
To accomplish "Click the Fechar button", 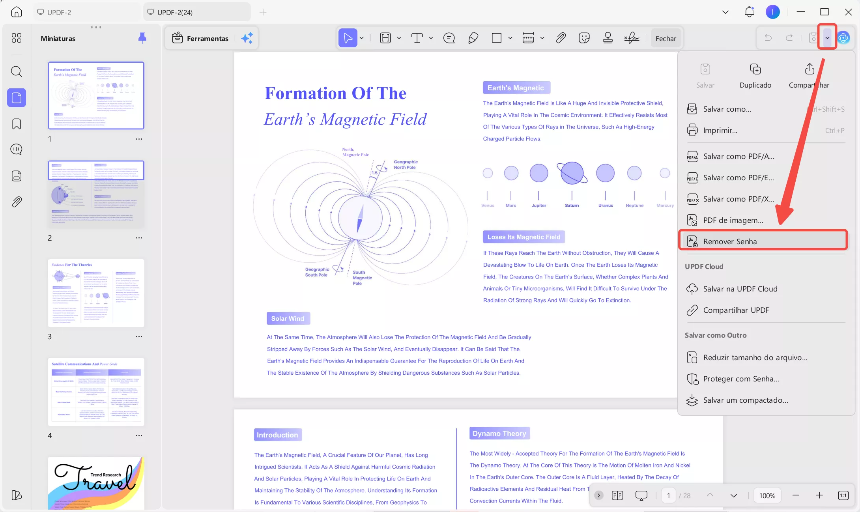I will (x=666, y=38).
